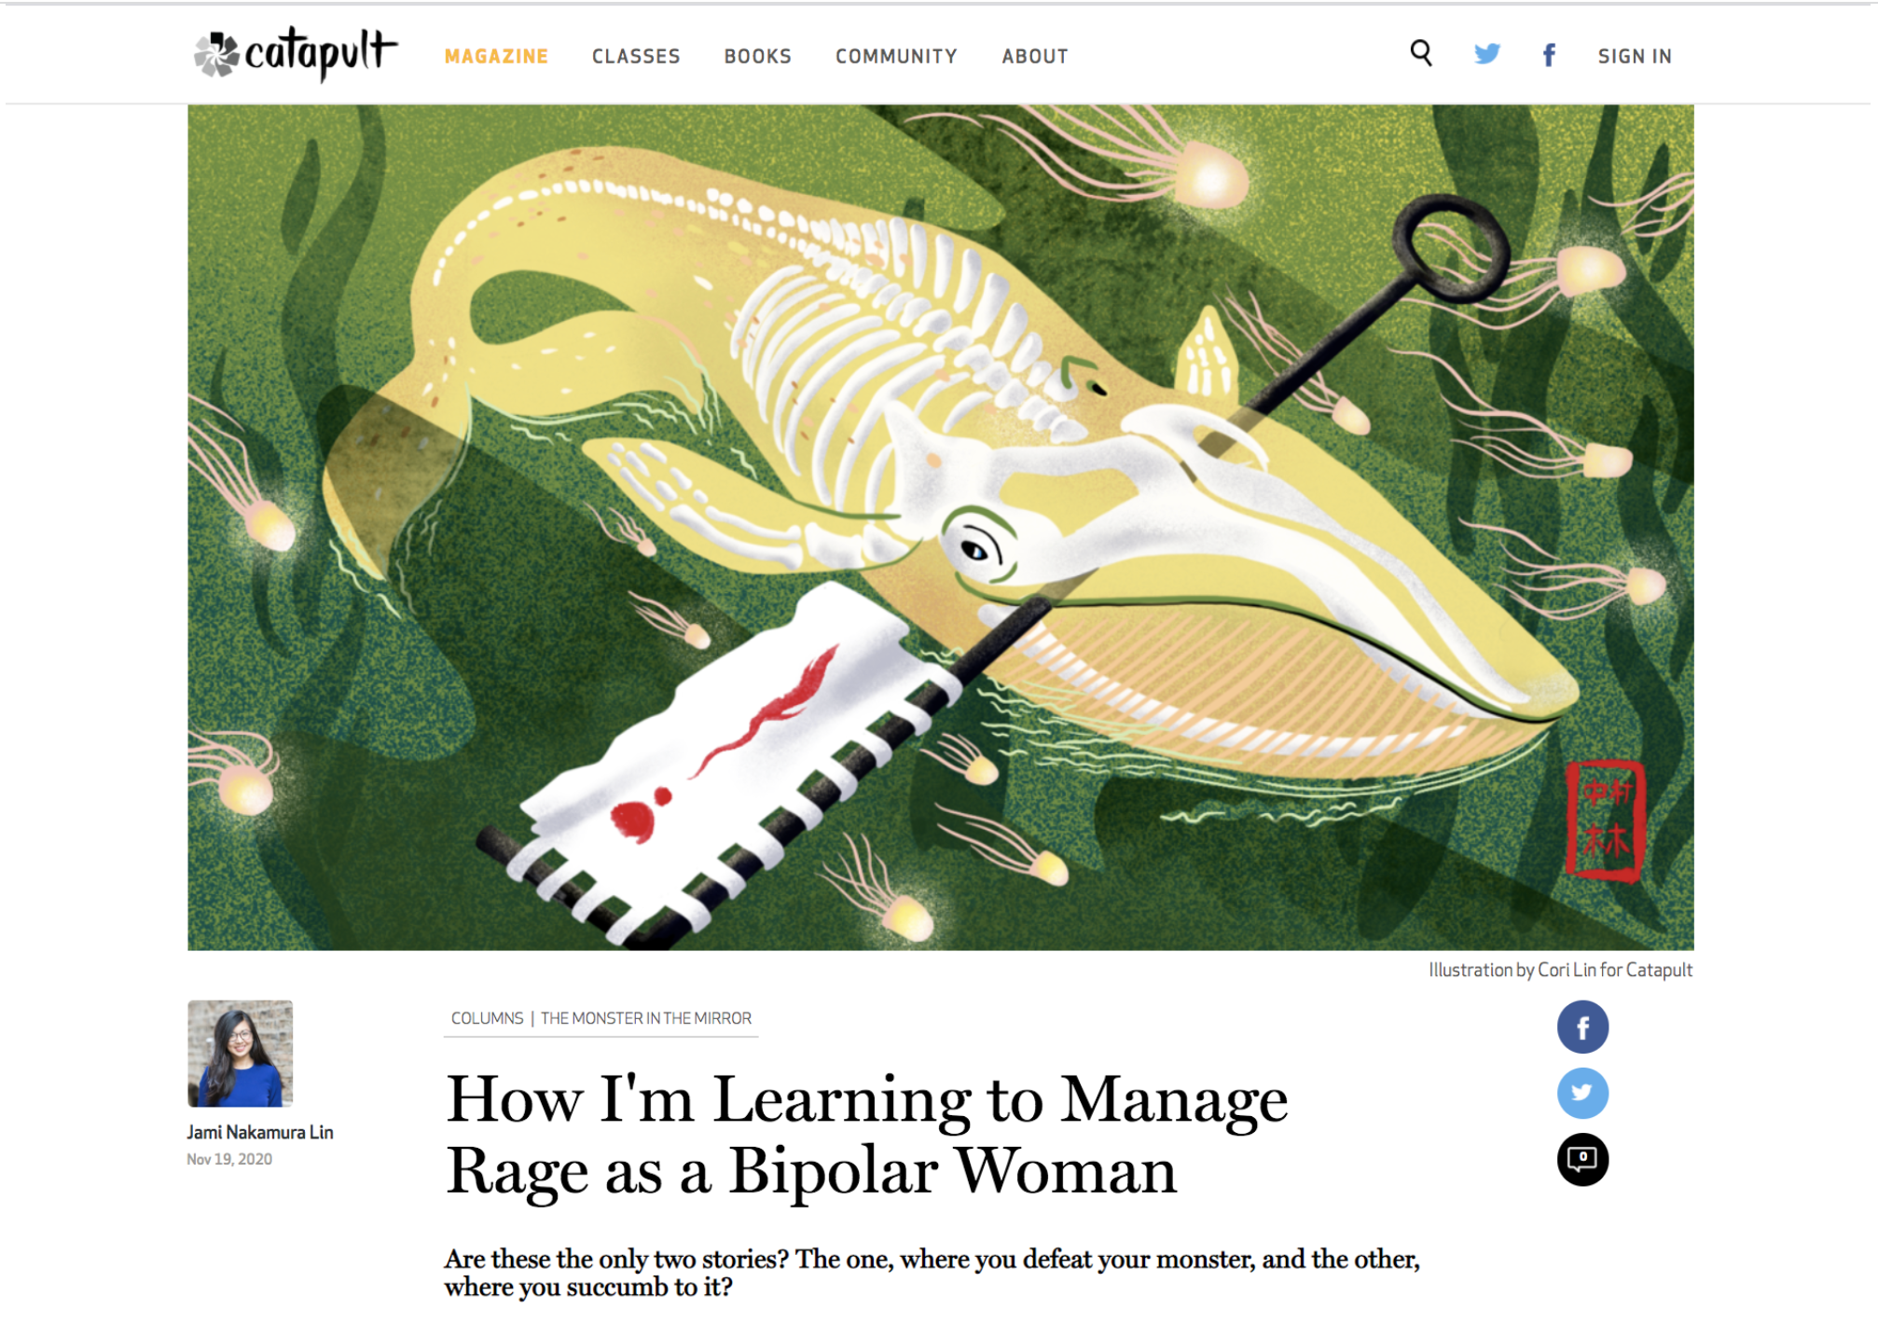This screenshot has width=1878, height=1324.
Task: Navigate to Books
Action: pos(757,56)
